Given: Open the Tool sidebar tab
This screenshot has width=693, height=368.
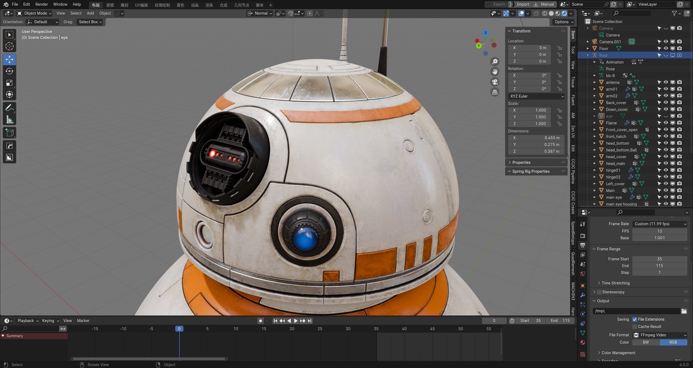Looking at the screenshot, I should click(x=573, y=50).
